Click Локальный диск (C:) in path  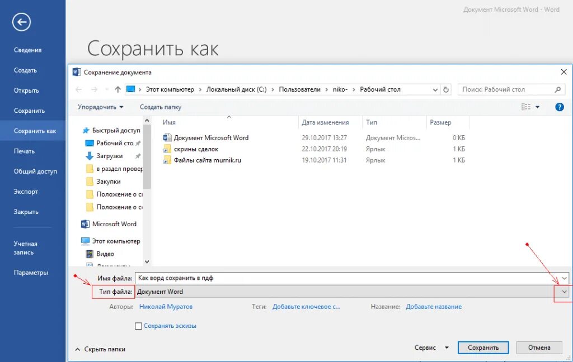[x=237, y=89]
